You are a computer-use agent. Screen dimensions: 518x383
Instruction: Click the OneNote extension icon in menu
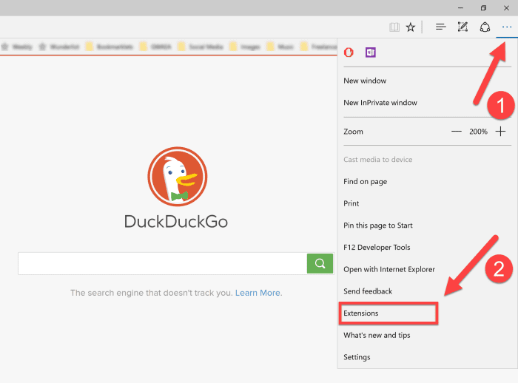click(370, 52)
